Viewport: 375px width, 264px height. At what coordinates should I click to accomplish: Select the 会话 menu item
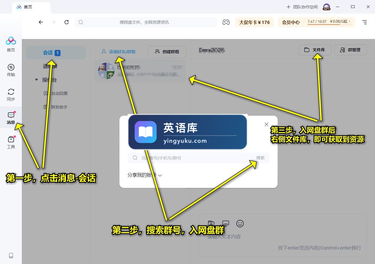(56, 53)
